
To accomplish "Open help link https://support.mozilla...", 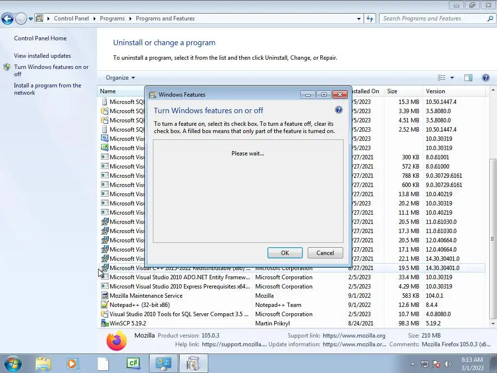I will point(234,344).
